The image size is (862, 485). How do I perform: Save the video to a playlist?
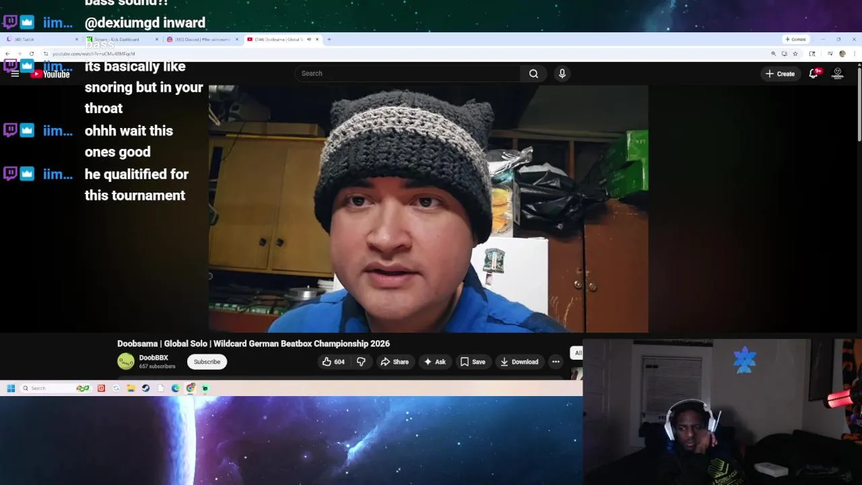tap(473, 362)
